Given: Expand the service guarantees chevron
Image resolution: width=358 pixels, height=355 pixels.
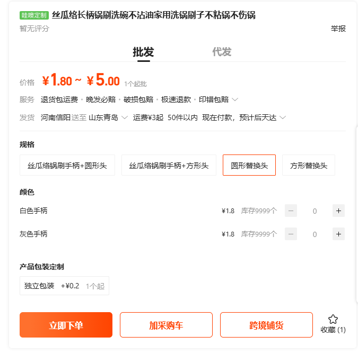Looking at the screenshot, I should coord(235,99).
